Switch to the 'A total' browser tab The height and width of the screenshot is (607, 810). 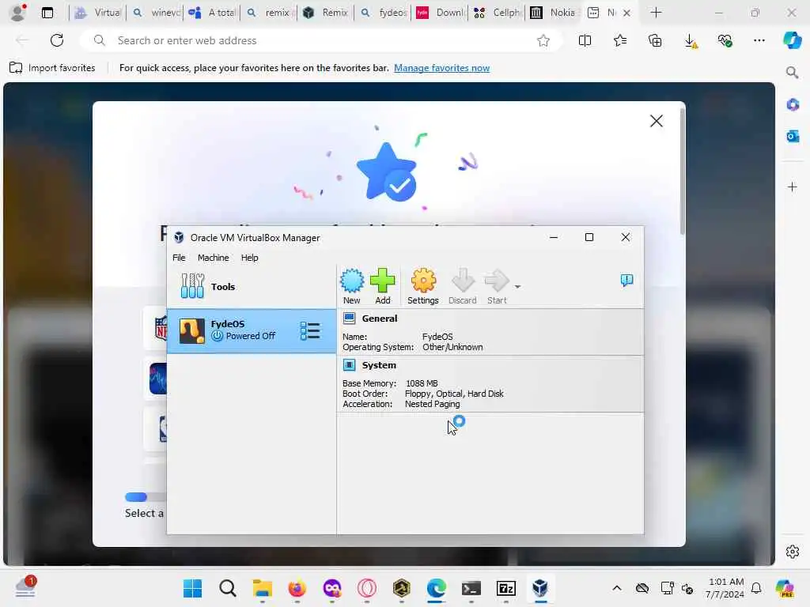tap(212, 13)
